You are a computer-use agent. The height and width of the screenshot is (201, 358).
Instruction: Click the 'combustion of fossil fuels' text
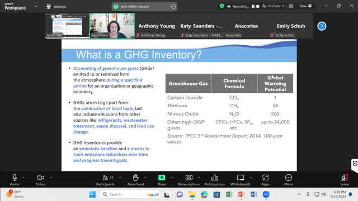(x=107, y=108)
